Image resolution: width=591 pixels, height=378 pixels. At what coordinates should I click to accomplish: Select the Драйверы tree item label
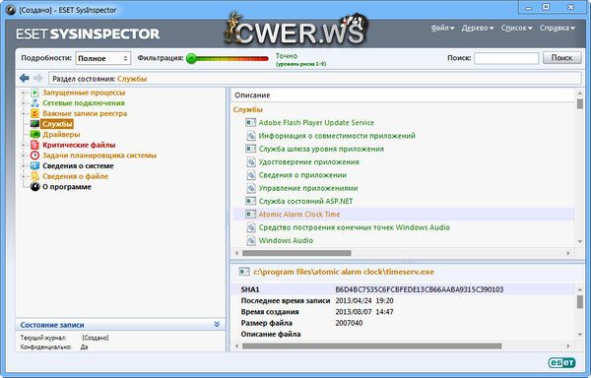pyautogui.click(x=61, y=135)
